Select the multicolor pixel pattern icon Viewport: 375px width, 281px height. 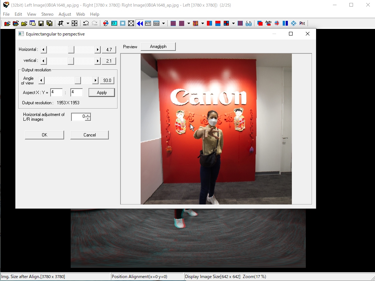click(x=196, y=23)
